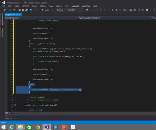Click the Ready status bar text
The width and height of the screenshot is (156, 130).
click(3, 122)
